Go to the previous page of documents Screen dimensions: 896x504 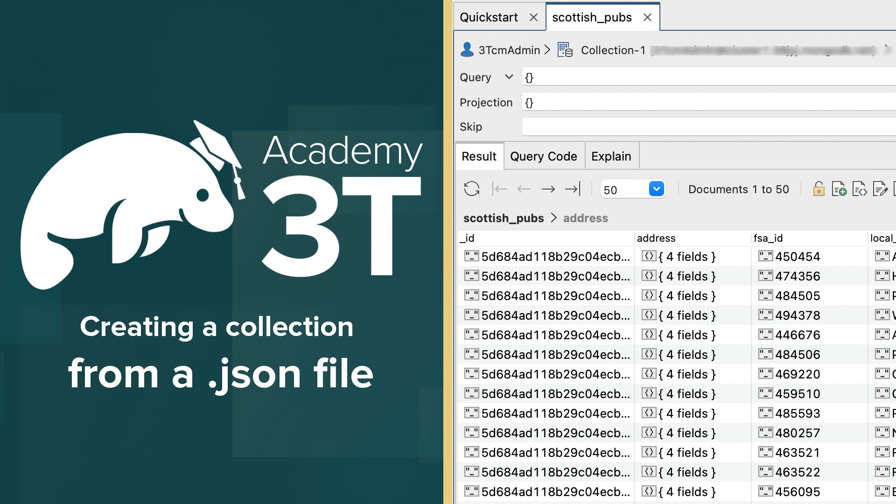pyautogui.click(x=524, y=189)
